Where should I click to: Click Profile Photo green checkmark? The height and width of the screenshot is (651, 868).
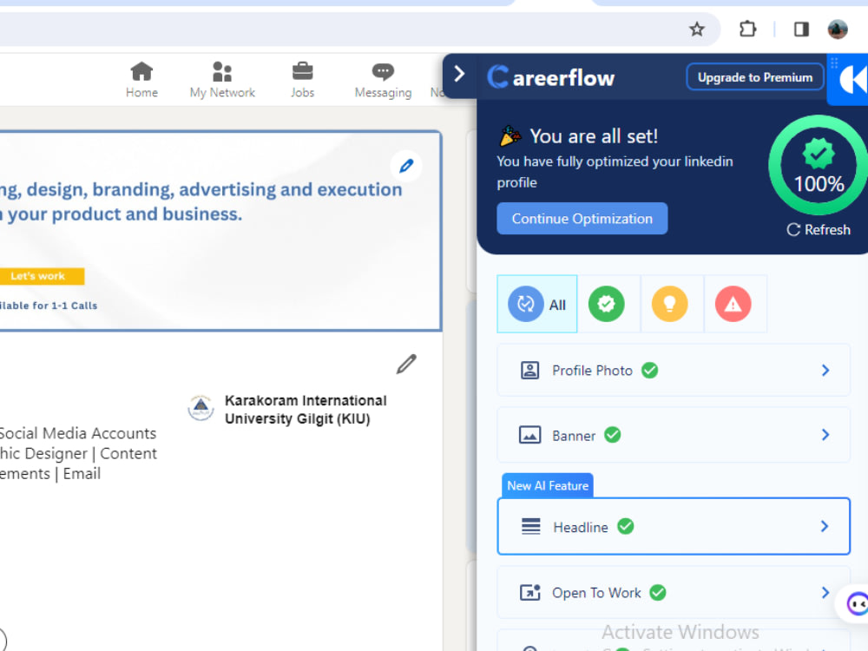(649, 371)
